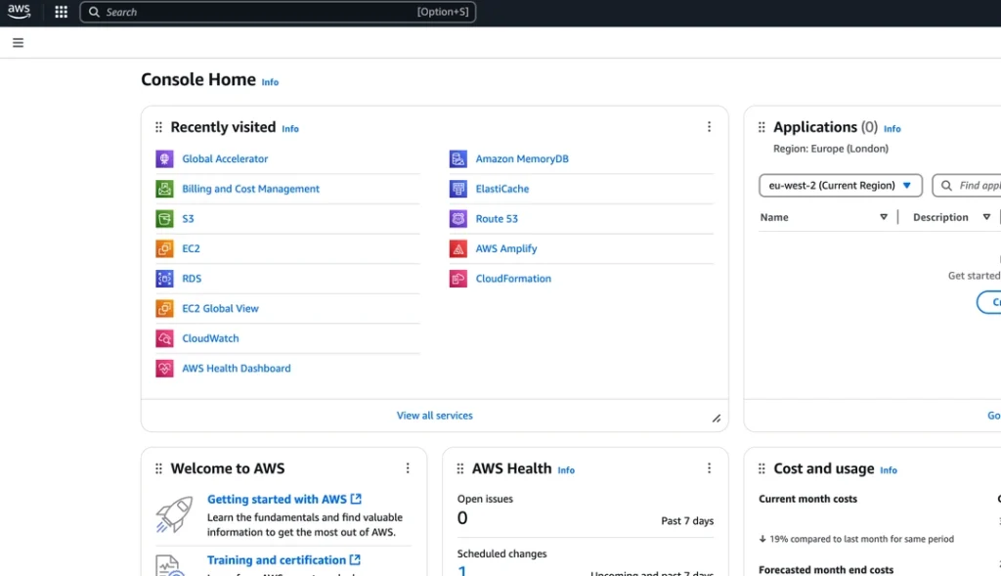The width and height of the screenshot is (1001, 576).
Task: Open the AWS Health Dashboard link
Action: (x=237, y=369)
